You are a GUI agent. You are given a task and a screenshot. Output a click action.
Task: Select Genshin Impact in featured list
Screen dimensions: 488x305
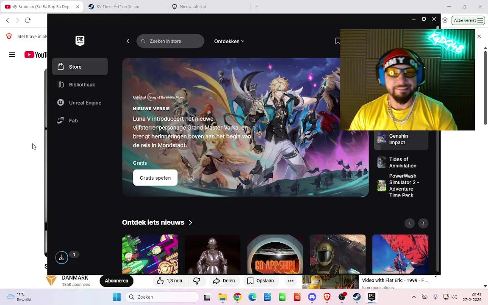pyautogui.click(x=401, y=139)
